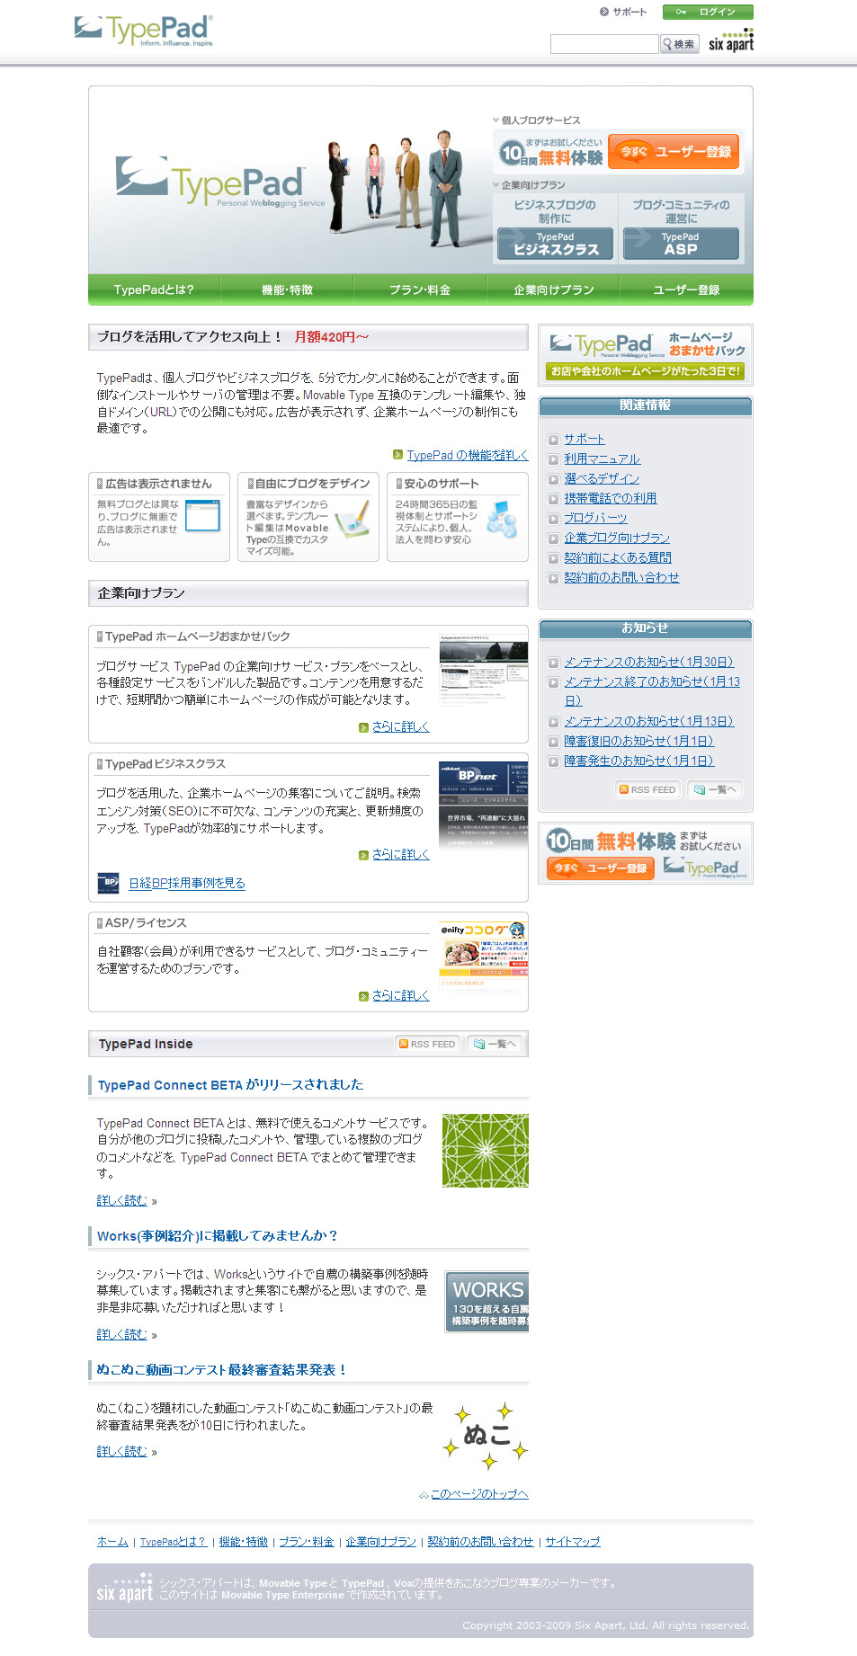Viewport: 857px width, 1656px height.
Task: Focus the search input field
Action: click(x=604, y=44)
